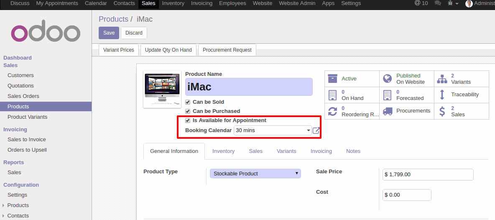Switch to the Variants tab
Screen dimensions: 495x220
(286, 151)
